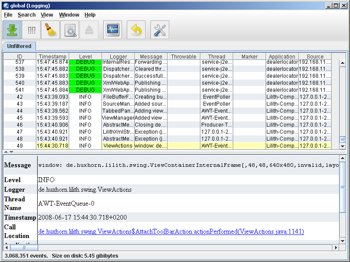Open the Search menu
This screenshot has height=262, width=350.
[27, 15]
